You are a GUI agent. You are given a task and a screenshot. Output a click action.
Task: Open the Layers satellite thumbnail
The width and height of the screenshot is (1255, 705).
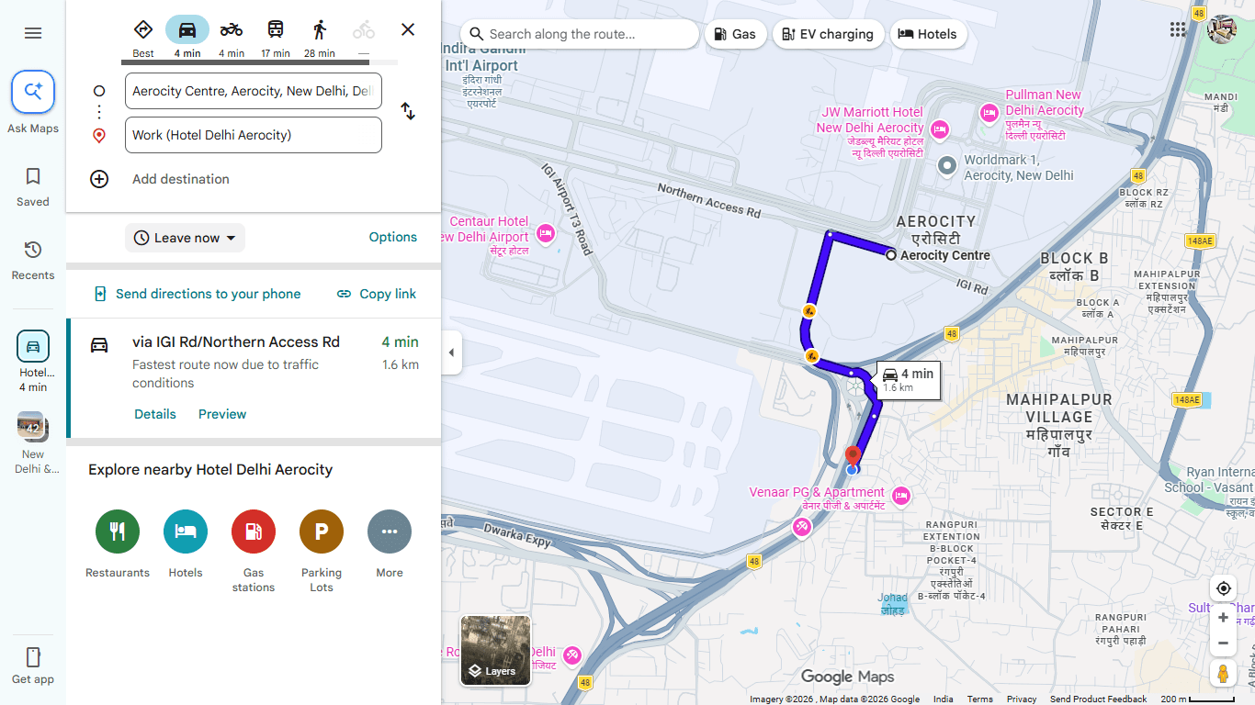(496, 651)
